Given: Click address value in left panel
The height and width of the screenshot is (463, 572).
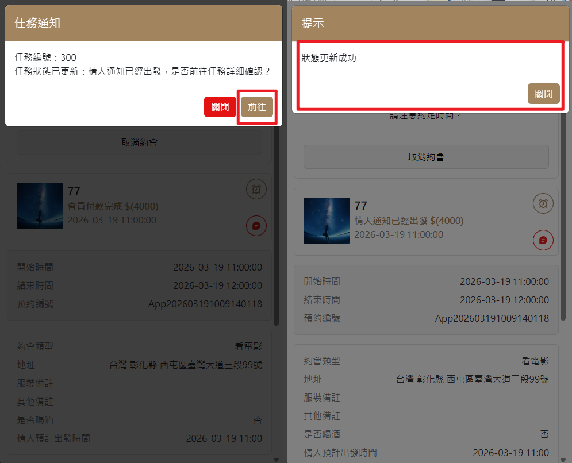Looking at the screenshot, I should pyautogui.click(x=186, y=365).
